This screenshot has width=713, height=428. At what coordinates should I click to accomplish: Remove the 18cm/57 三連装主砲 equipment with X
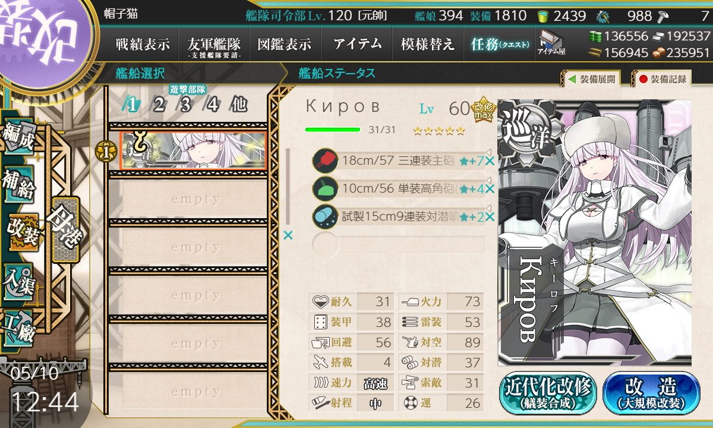pos(490,160)
